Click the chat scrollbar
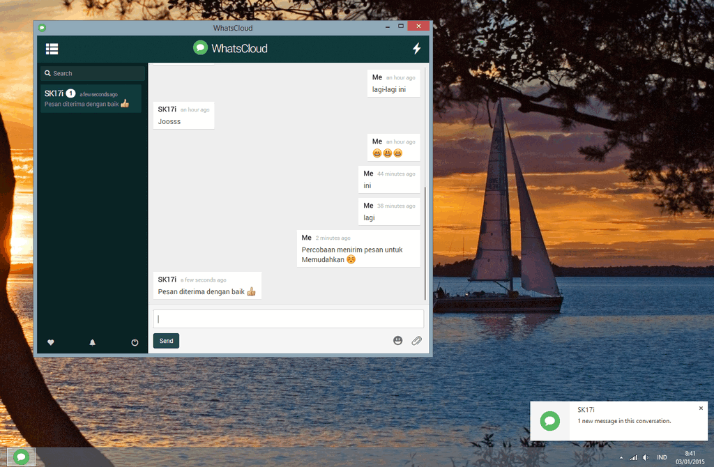Image resolution: width=714 pixels, height=467 pixels. coord(425,243)
